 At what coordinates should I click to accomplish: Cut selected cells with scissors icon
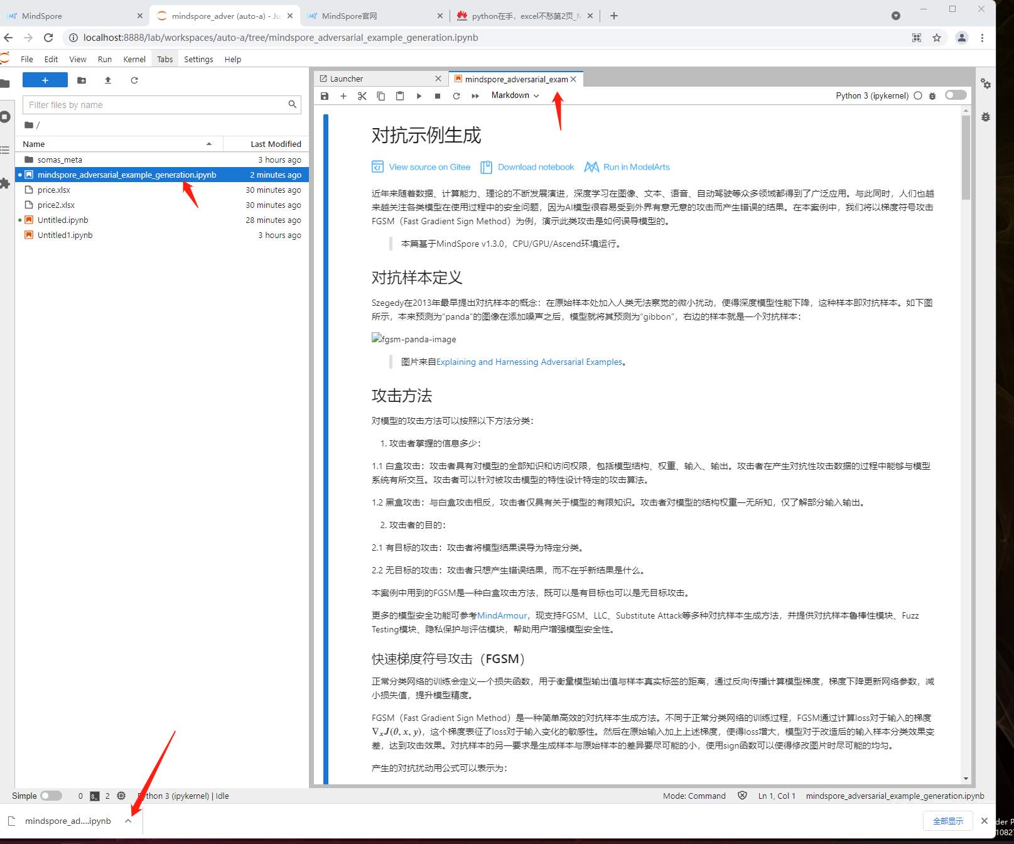pyautogui.click(x=362, y=96)
